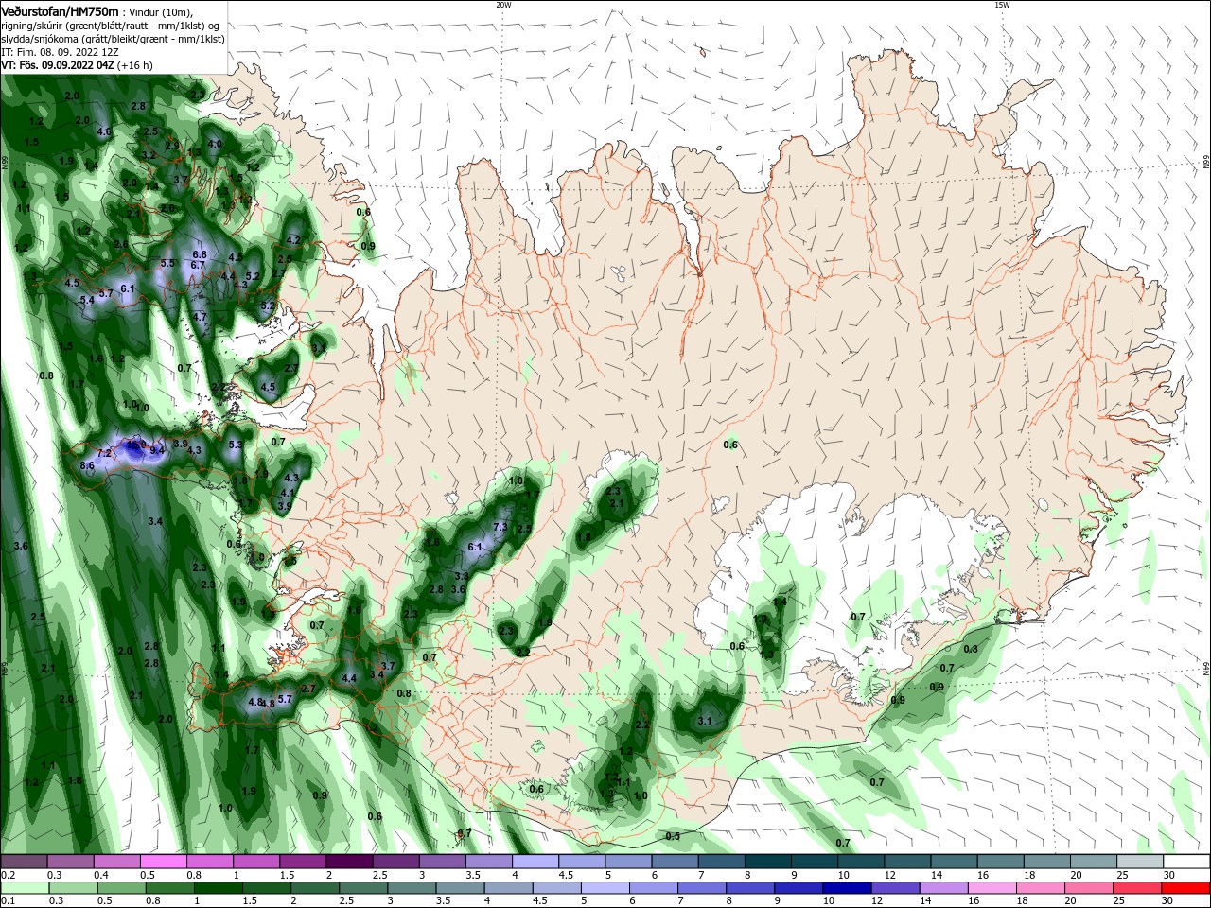Viewport: 1211px width, 908px height.
Task: Click the 6.8 precipitation value on the map
Action: point(200,255)
